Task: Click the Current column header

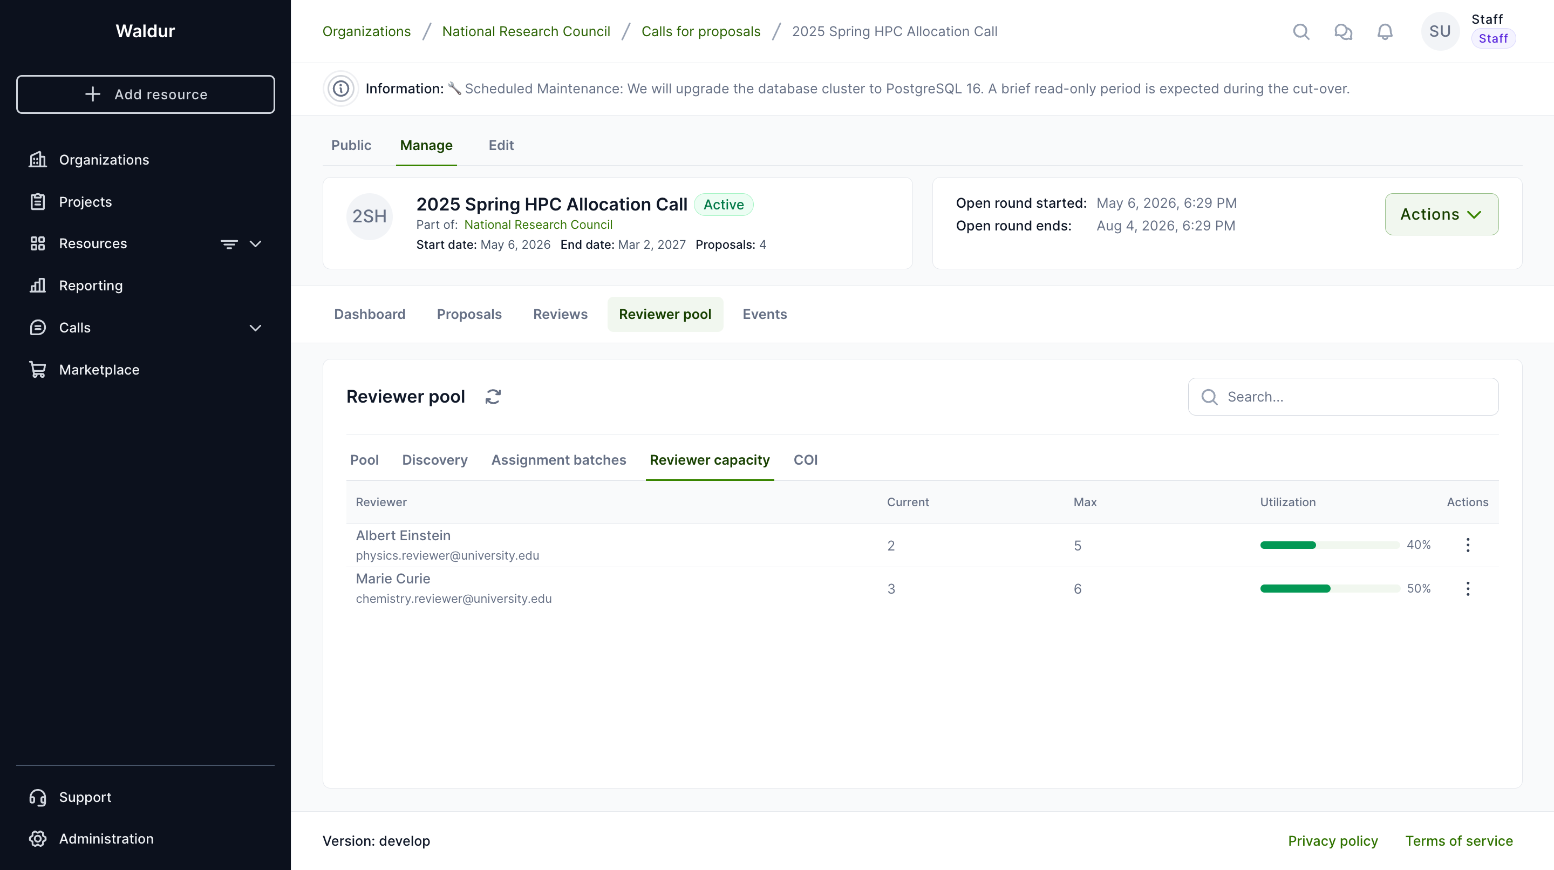Action: pyautogui.click(x=907, y=502)
